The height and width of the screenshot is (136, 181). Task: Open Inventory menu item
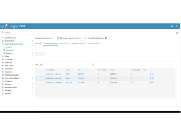8,69
